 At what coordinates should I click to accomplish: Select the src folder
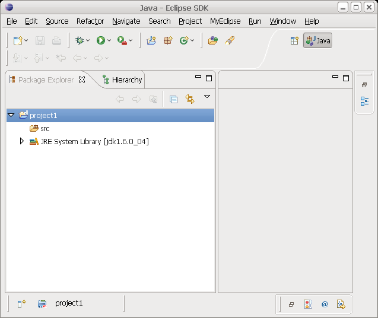pyautogui.click(x=45, y=128)
